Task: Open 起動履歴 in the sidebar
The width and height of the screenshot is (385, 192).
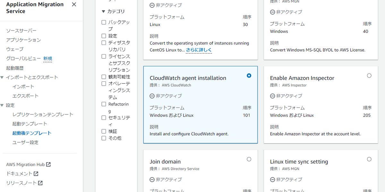Action: (x=15, y=68)
